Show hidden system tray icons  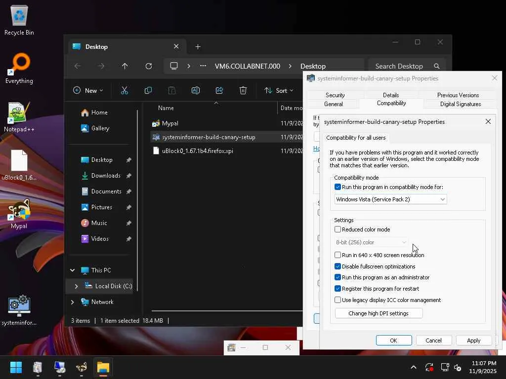tap(414, 367)
